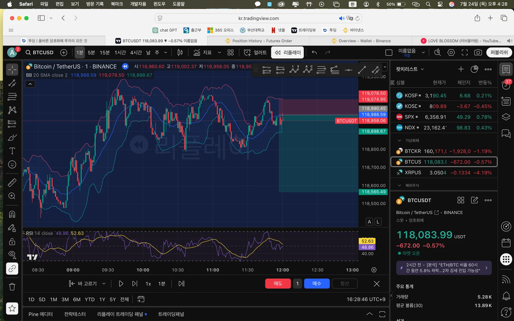
Task: Click the red 매도 sell button
Action: pyautogui.click(x=278, y=284)
